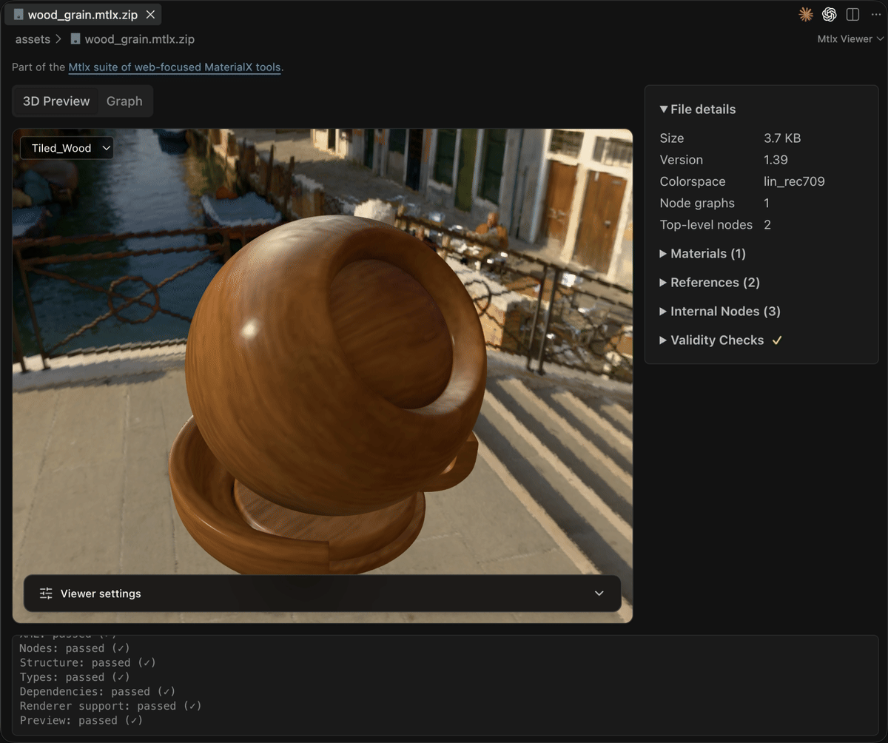This screenshot has height=743, width=888.
Task: Expand the Materials (1) section
Action: 703,254
